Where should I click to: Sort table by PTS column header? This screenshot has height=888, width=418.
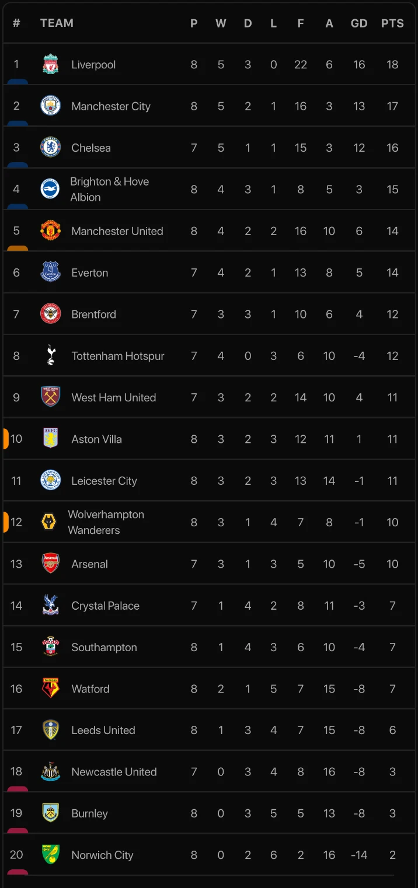click(392, 23)
